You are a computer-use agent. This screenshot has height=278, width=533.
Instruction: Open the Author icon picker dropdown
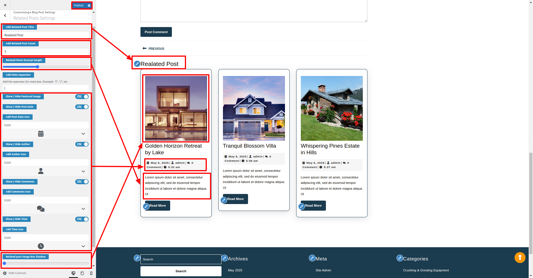click(83, 171)
